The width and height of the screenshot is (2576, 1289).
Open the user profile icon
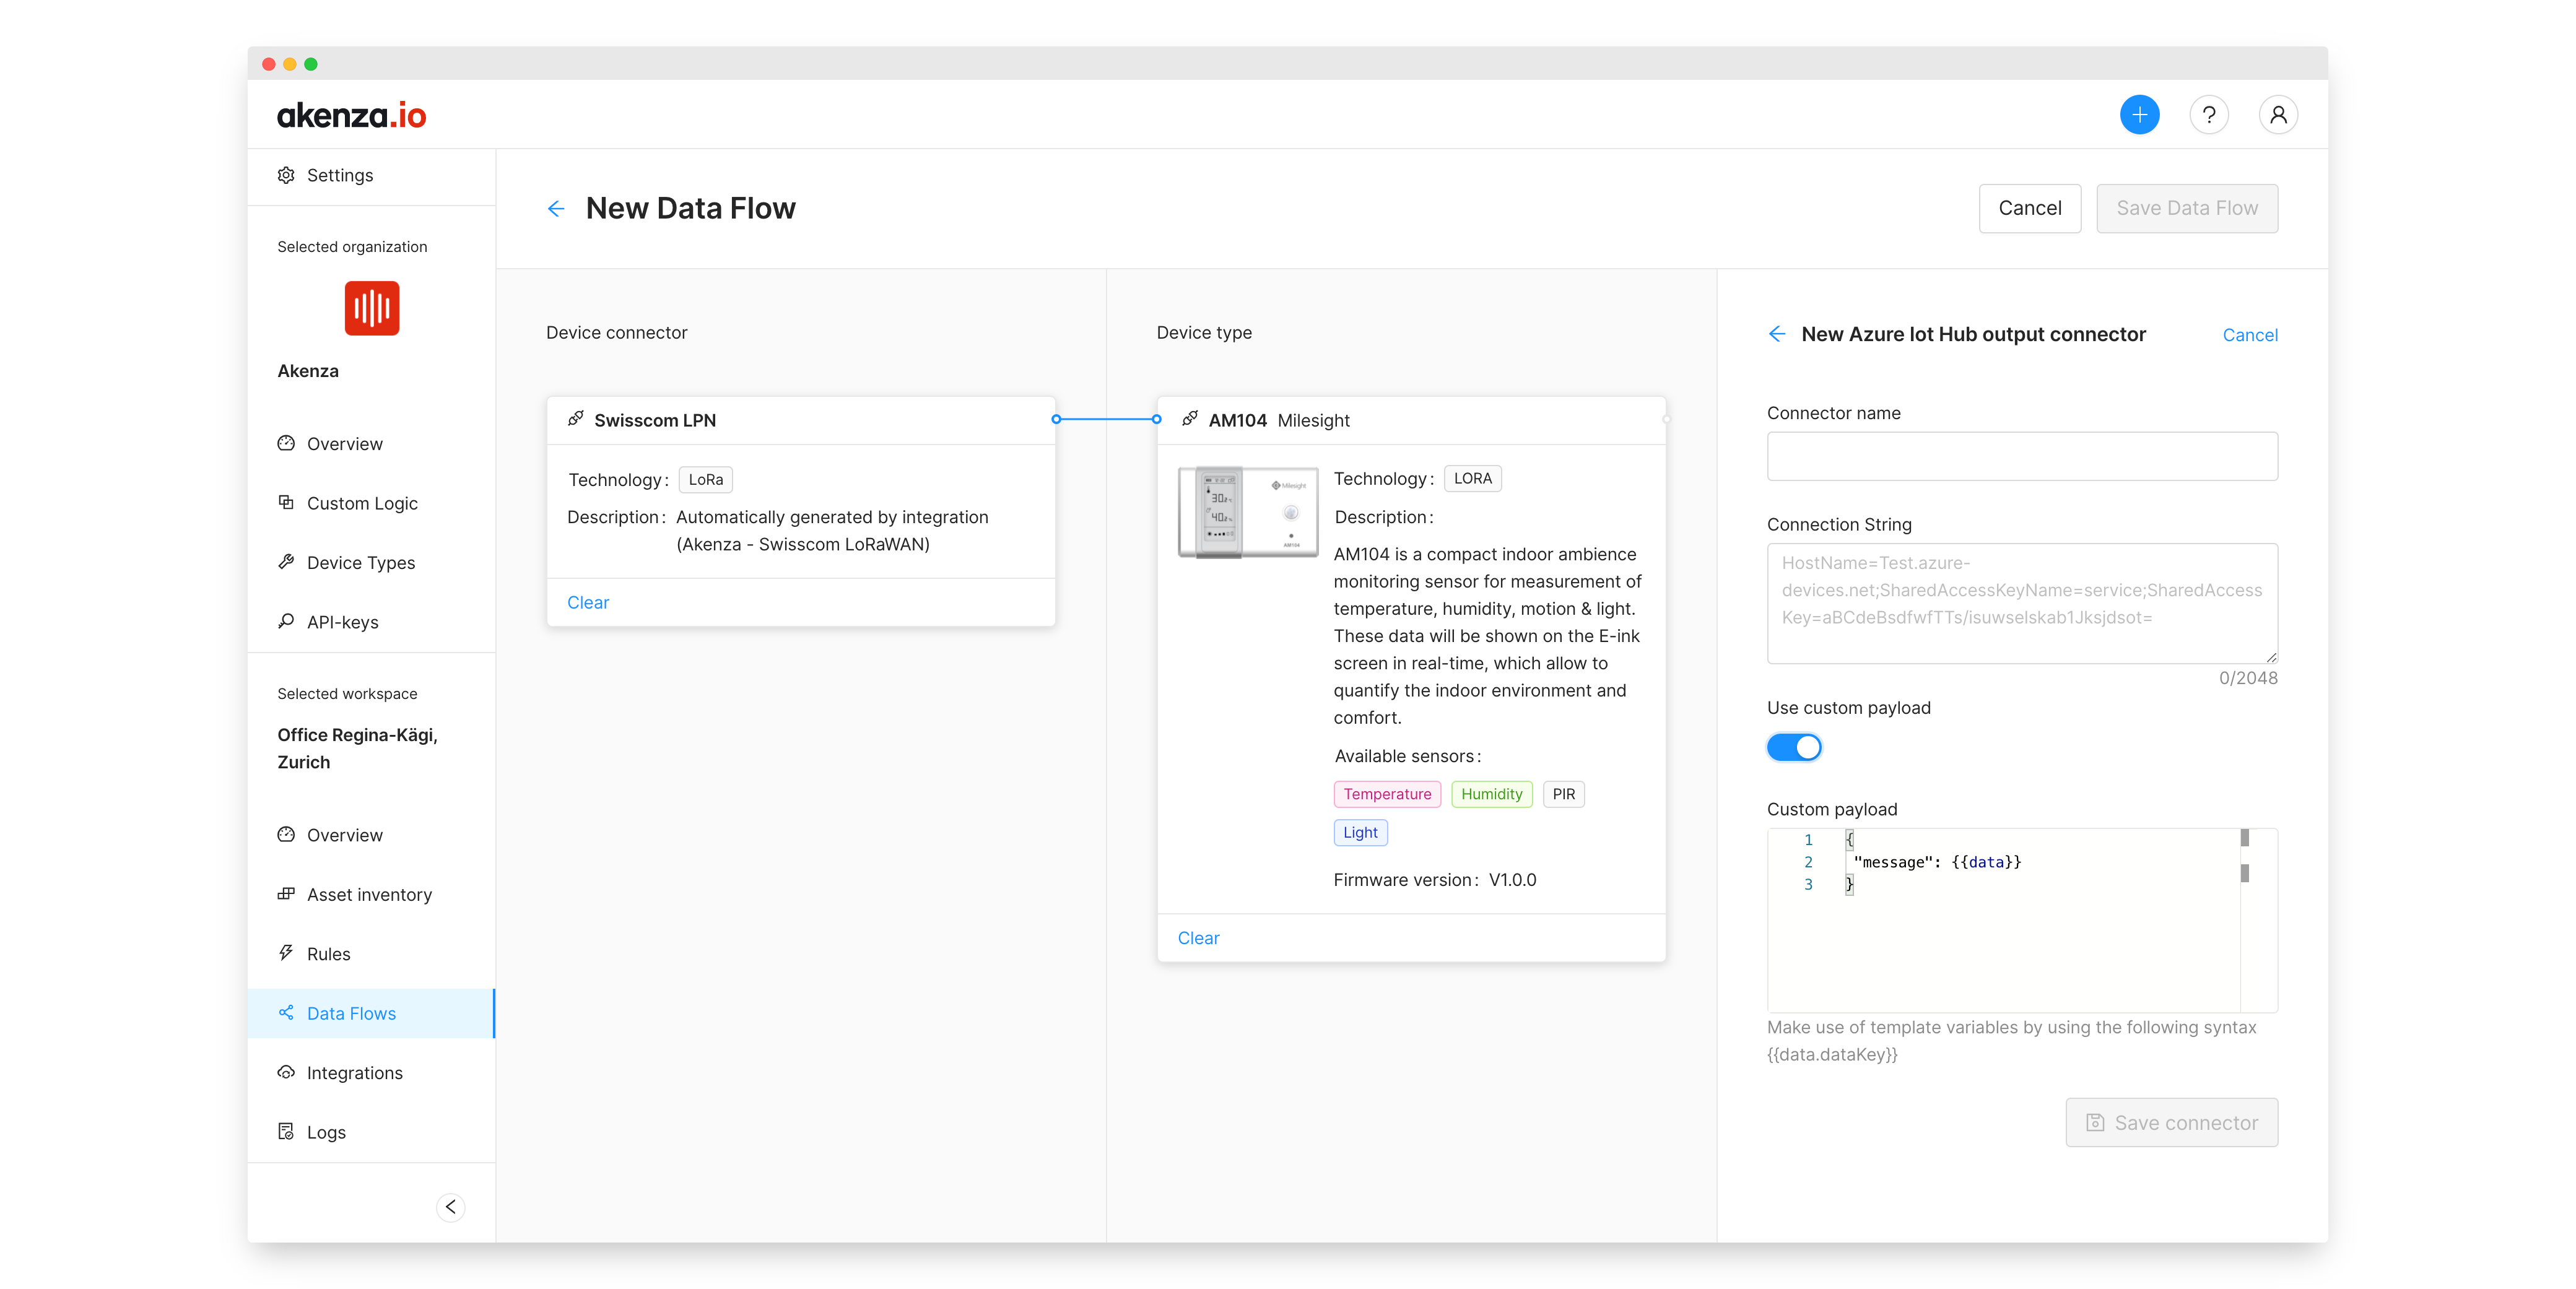[x=2277, y=115]
